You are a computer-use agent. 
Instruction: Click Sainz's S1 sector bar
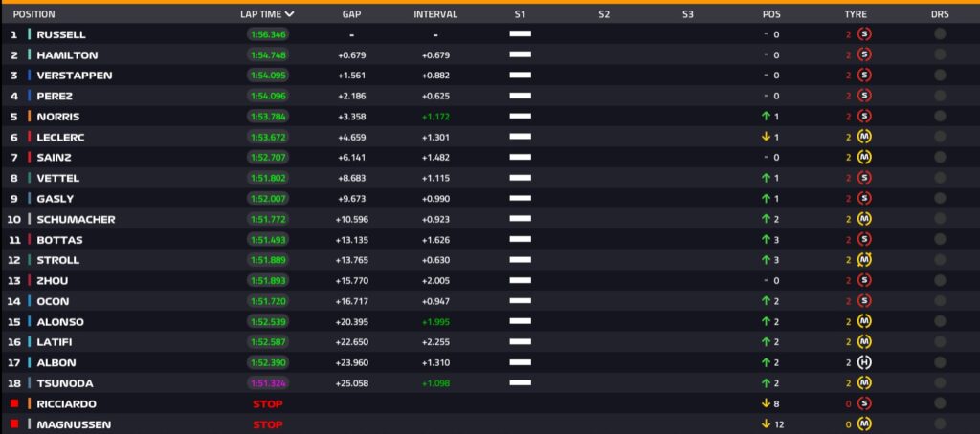(x=521, y=158)
